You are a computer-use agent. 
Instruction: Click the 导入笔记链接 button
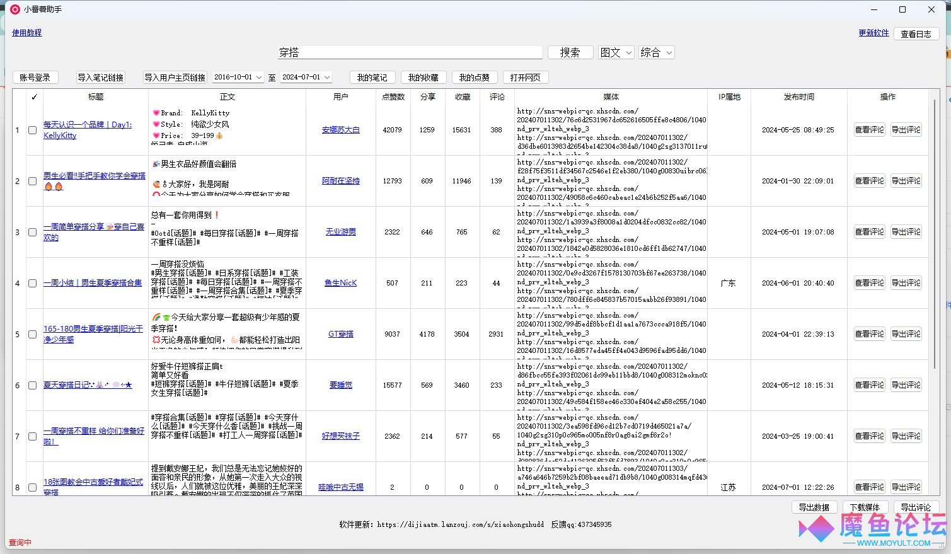click(101, 78)
